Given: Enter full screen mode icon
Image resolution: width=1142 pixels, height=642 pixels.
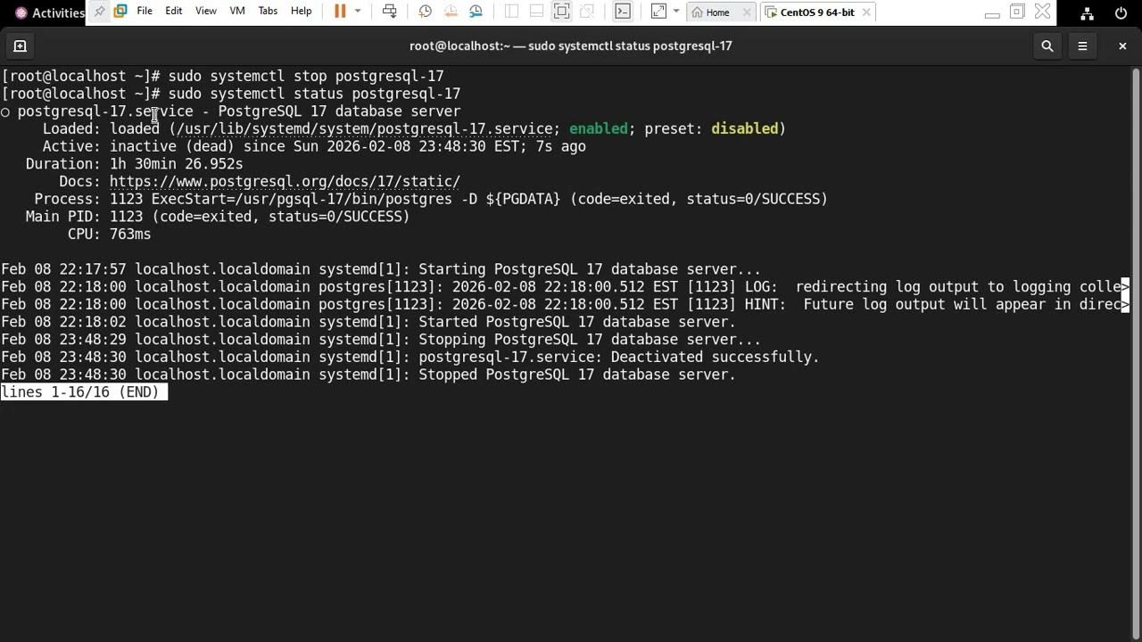Looking at the screenshot, I should tap(561, 12).
